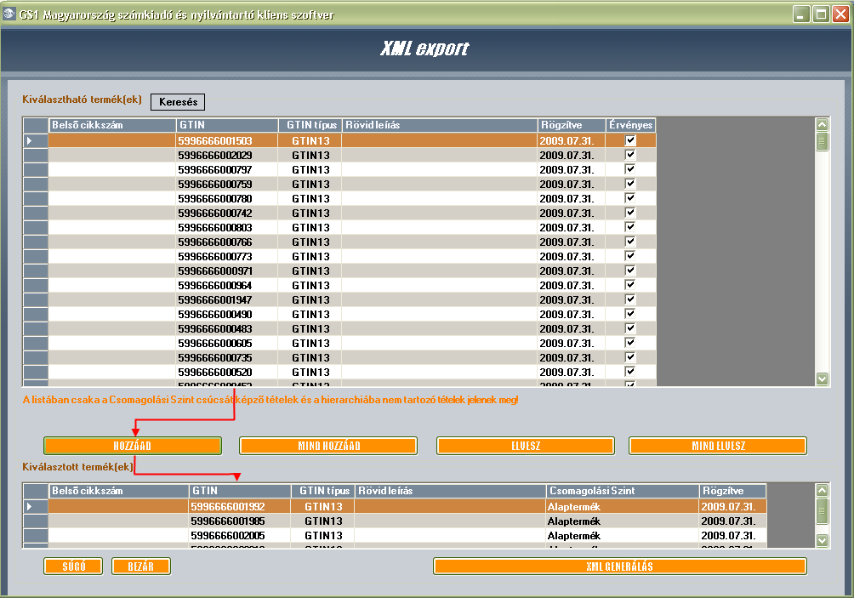The width and height of the screenshot is (854, 598).
Task: Click row selector of GTIN 5996666002029
Action: tap(36, 155)
